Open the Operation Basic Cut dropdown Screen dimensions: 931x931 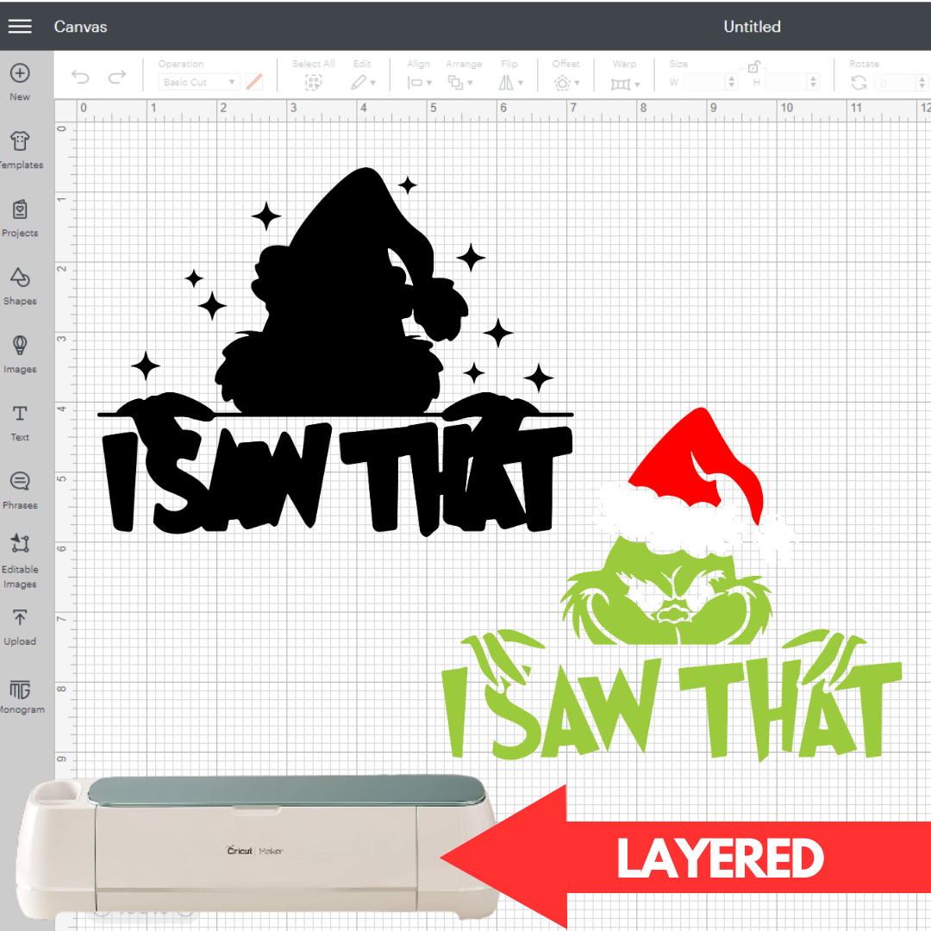[199, 82]
